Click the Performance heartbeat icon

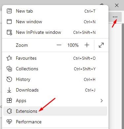click(9, 122)
